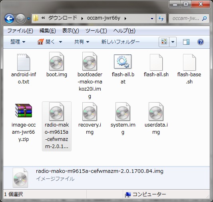The width and height of the screenshot is (213, 202).
Task: Open the ファイル(F) menu
Action: pos(20,31)
